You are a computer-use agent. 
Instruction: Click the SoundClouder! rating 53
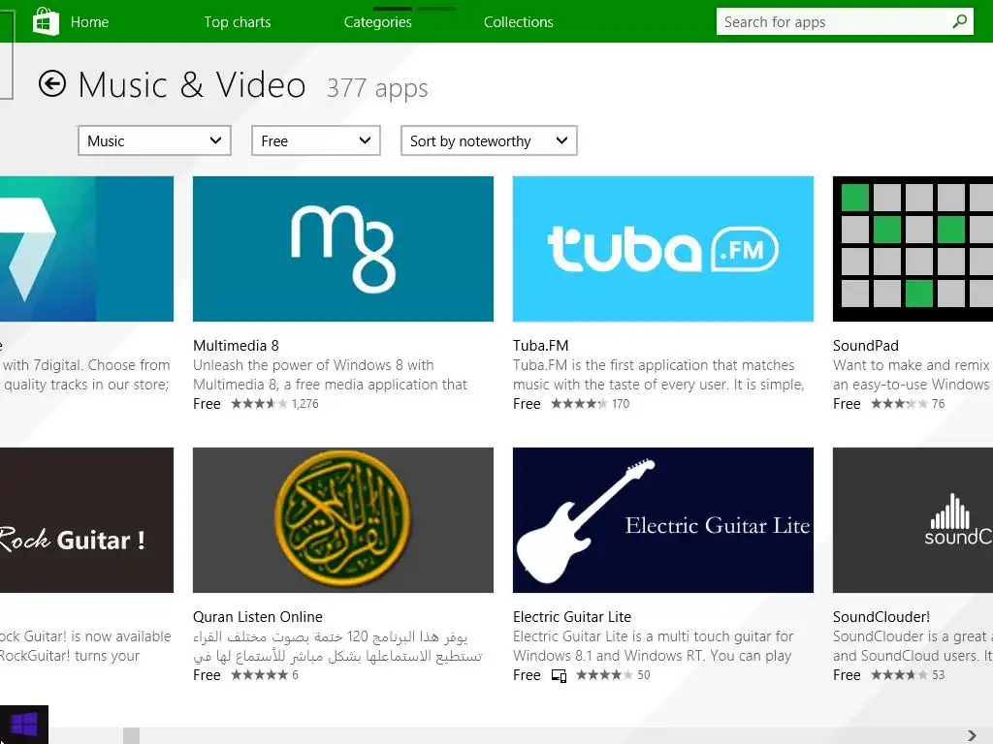908,675
